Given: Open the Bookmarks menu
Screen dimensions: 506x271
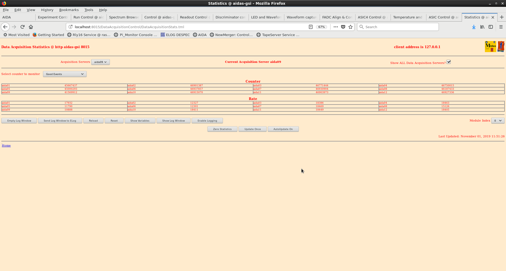Looking at the screenshot, I should tap(69, 10).
